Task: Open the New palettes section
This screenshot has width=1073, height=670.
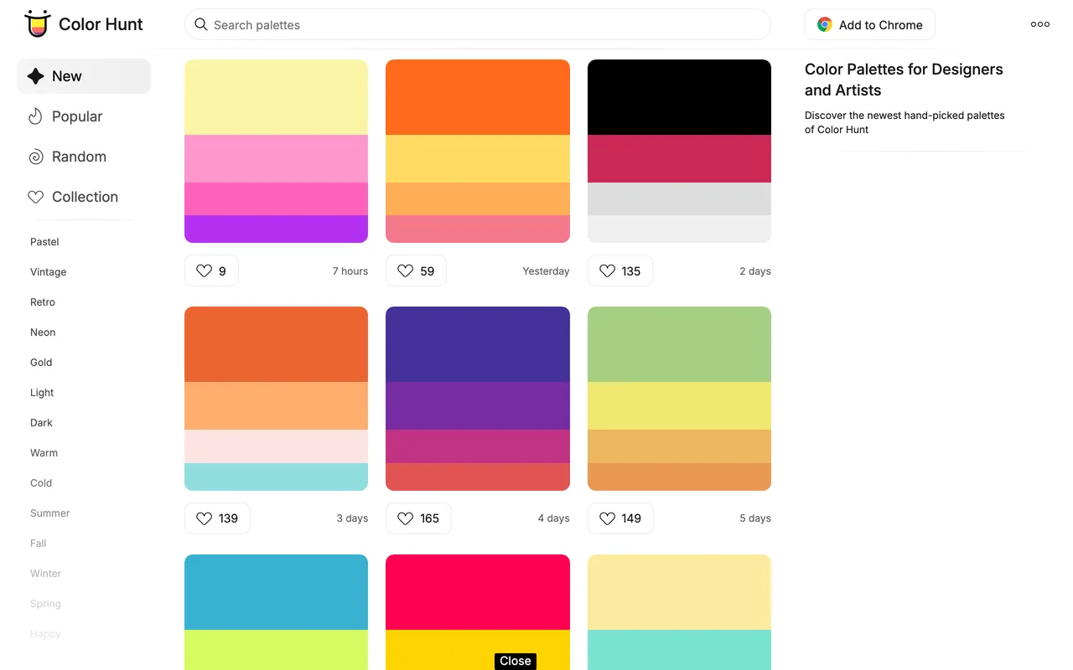Action: click(x=84, y=76)
